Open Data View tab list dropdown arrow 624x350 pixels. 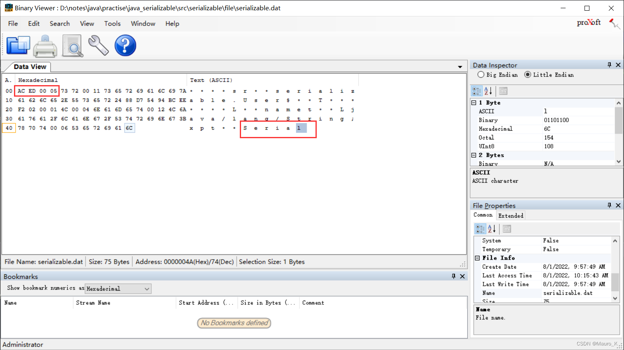tap(460, 67)
